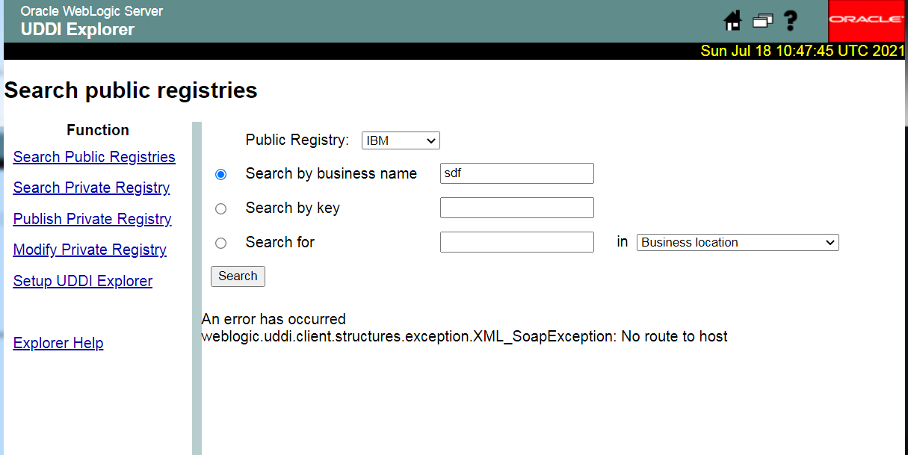The height and width of the screenshot is (455, 908).
Task: Click the 'Function' sidebar heading
Action: pyautogui.click(x=98, y=130)
